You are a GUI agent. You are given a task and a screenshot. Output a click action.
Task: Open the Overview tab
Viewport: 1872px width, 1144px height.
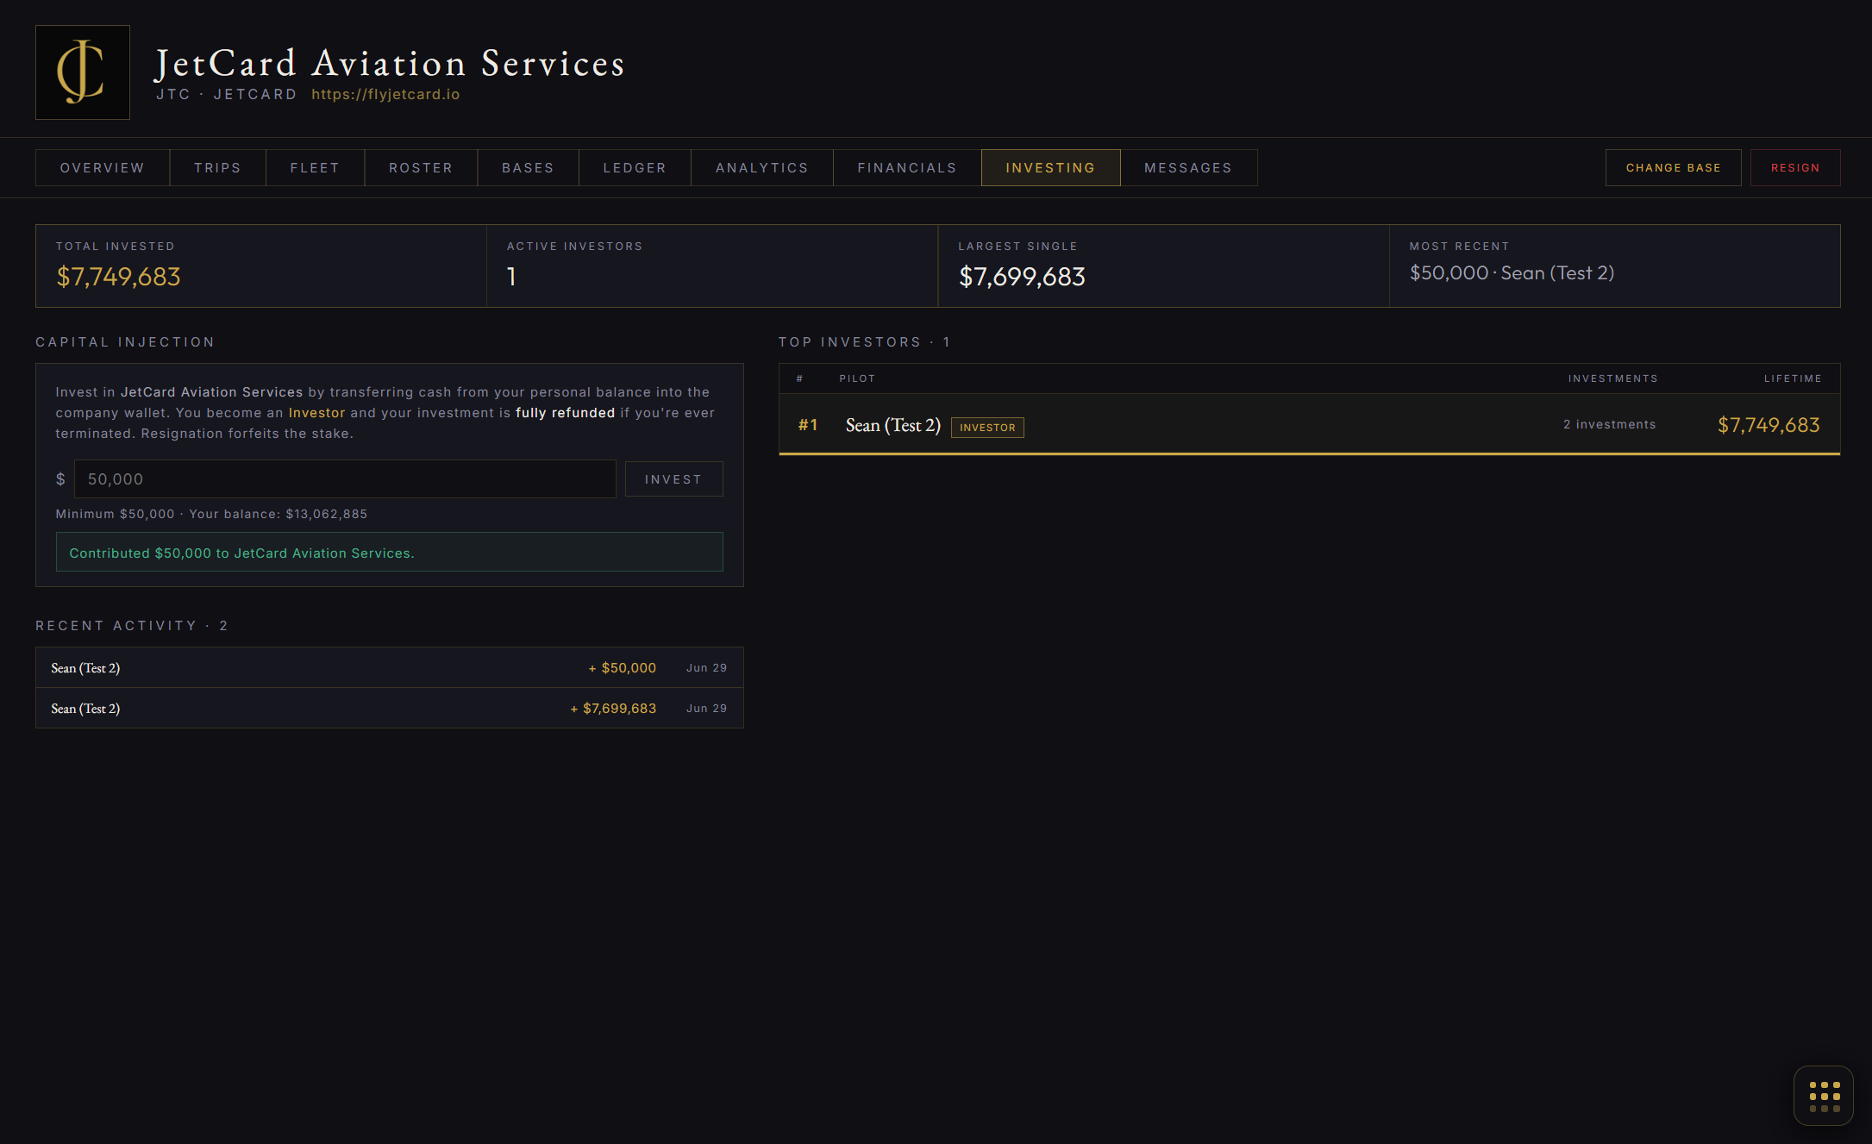point(103,168)
